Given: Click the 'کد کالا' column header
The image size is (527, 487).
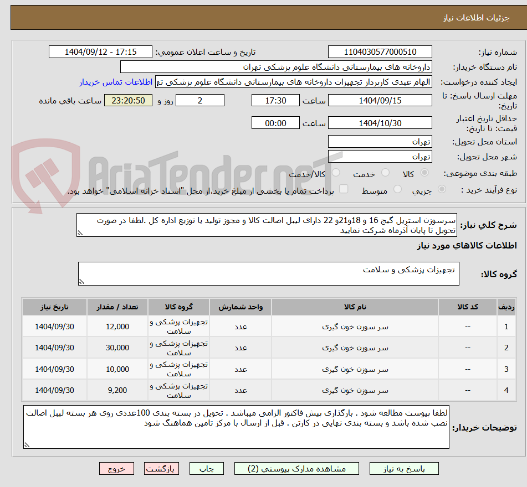Looking at the screenshot, I should coord(468,307).
